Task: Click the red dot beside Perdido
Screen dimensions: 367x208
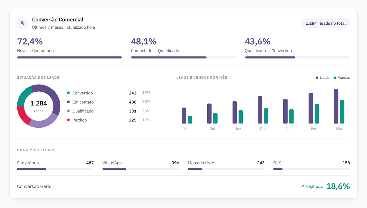Action: pos(68,120)
